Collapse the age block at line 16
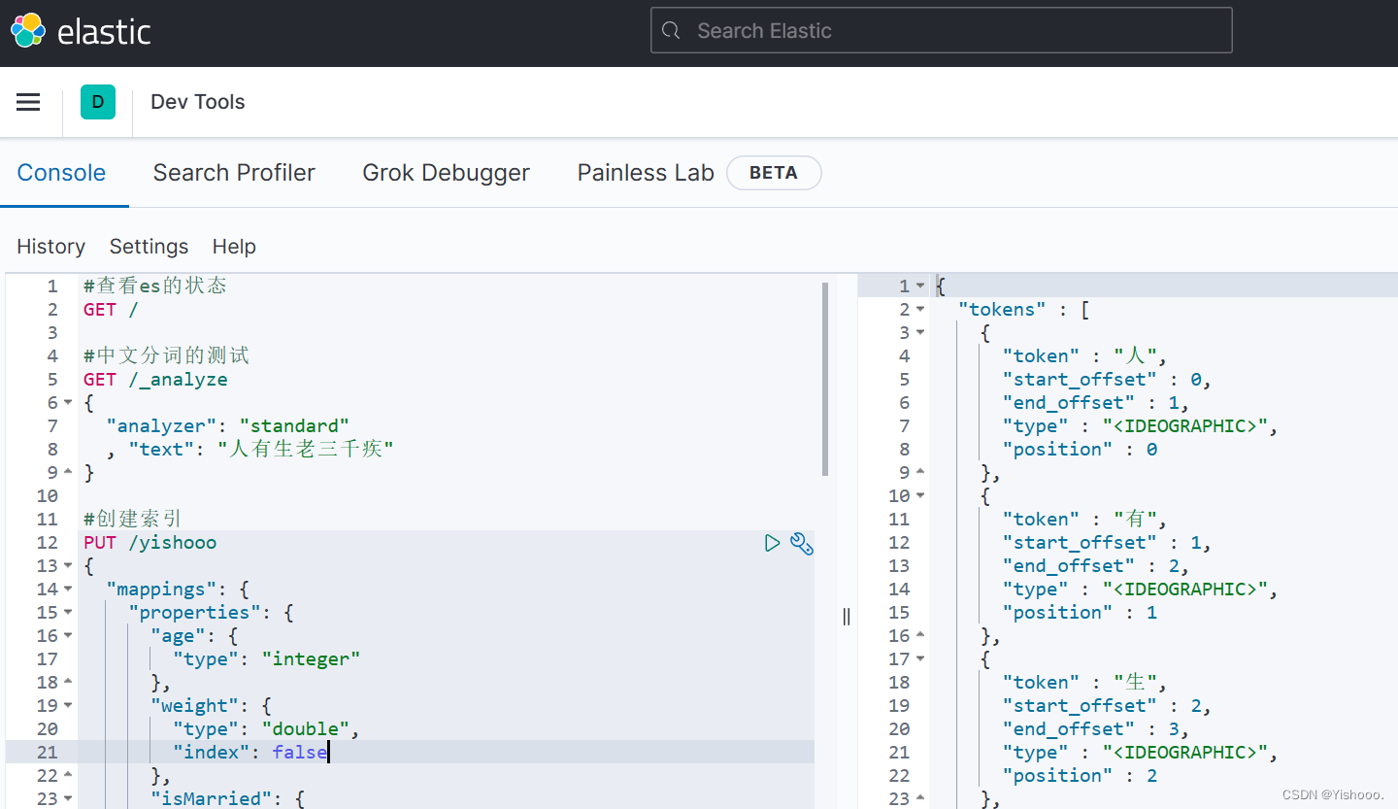The image size is (1398, 809). tap(68, 636)
